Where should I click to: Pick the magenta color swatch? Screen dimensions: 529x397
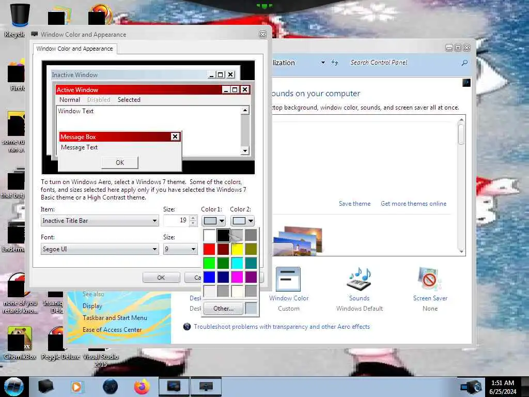pyautogui.click(x=237, y=277)
